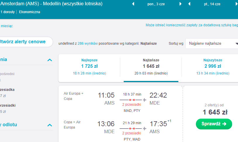Click return departure time 13:06
Image resolution: width=238 pixels, height=142 pixels.
[x=106, y=124]
